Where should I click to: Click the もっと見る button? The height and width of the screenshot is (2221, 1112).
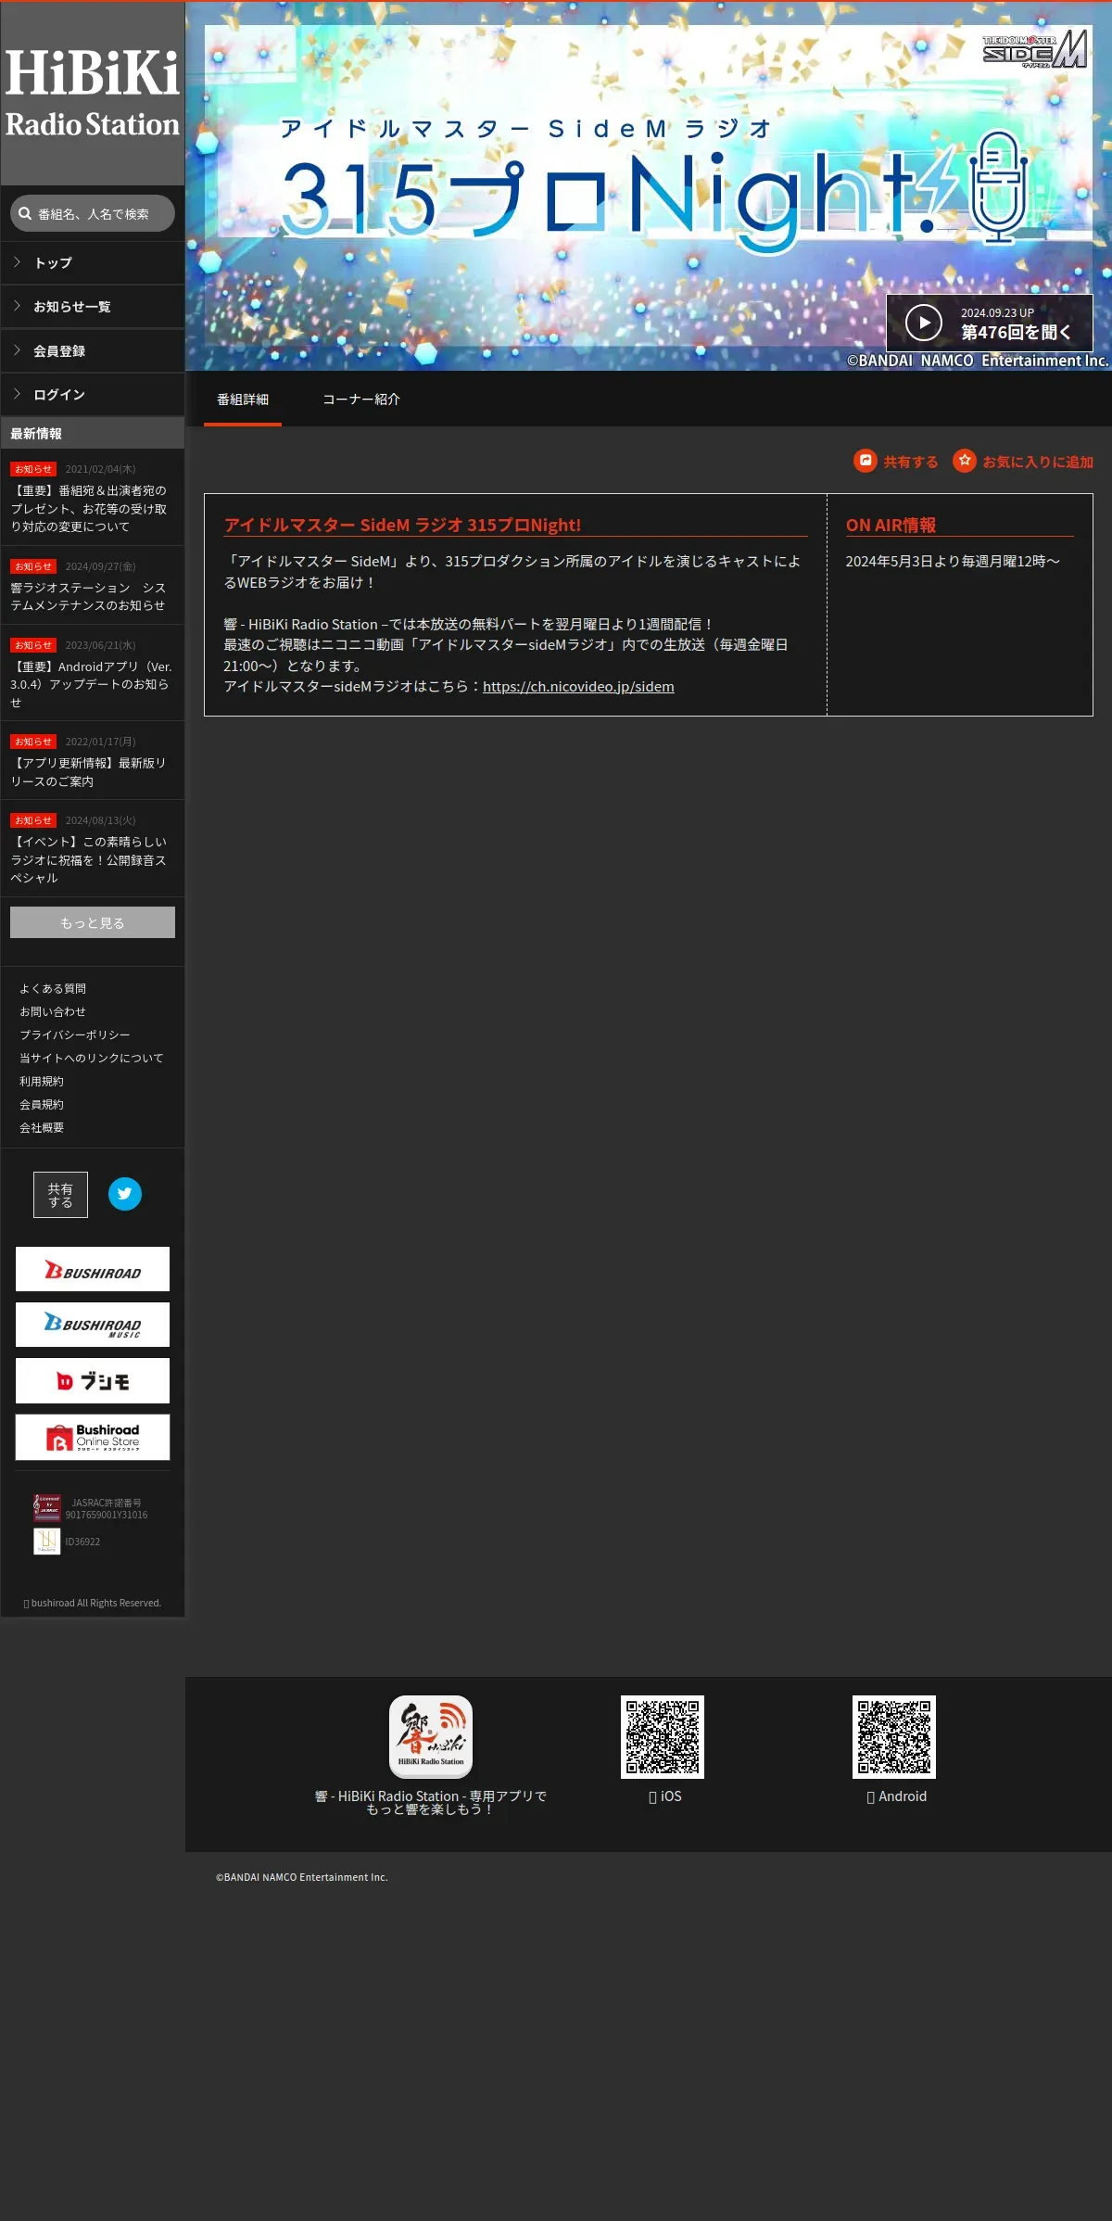tap(93, 922)
